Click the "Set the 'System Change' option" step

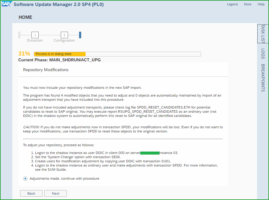pyautogui.click(x=78, y=157)
